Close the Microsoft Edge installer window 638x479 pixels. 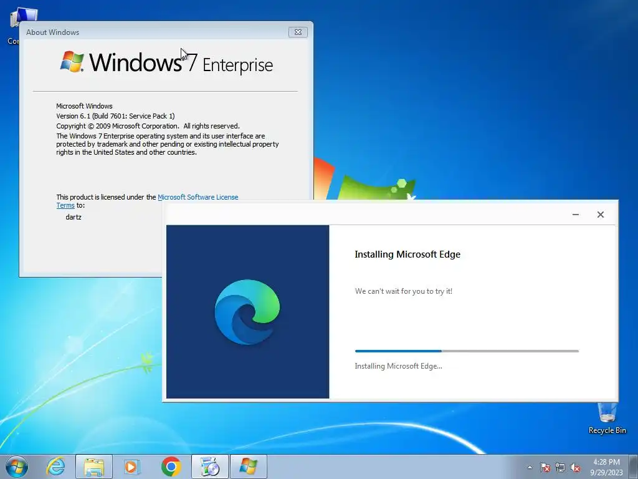(x=601, y=215)
